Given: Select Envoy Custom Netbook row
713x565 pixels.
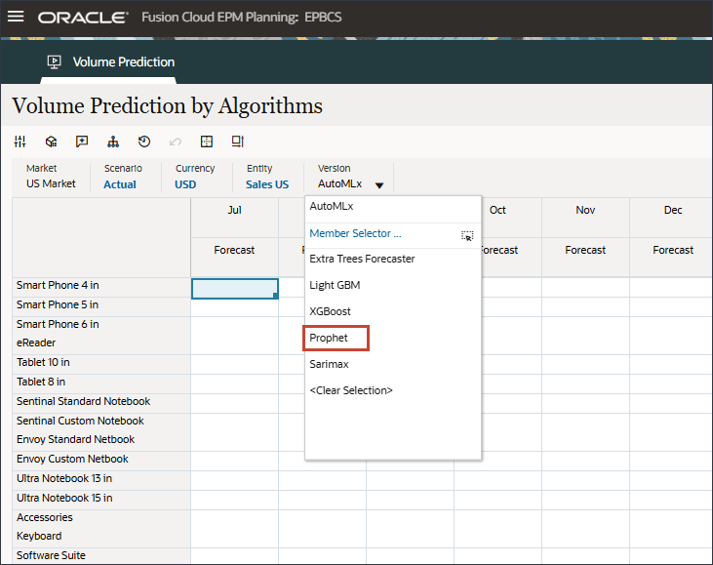Looking at the screenshot, I should click(x=72, y=460).
